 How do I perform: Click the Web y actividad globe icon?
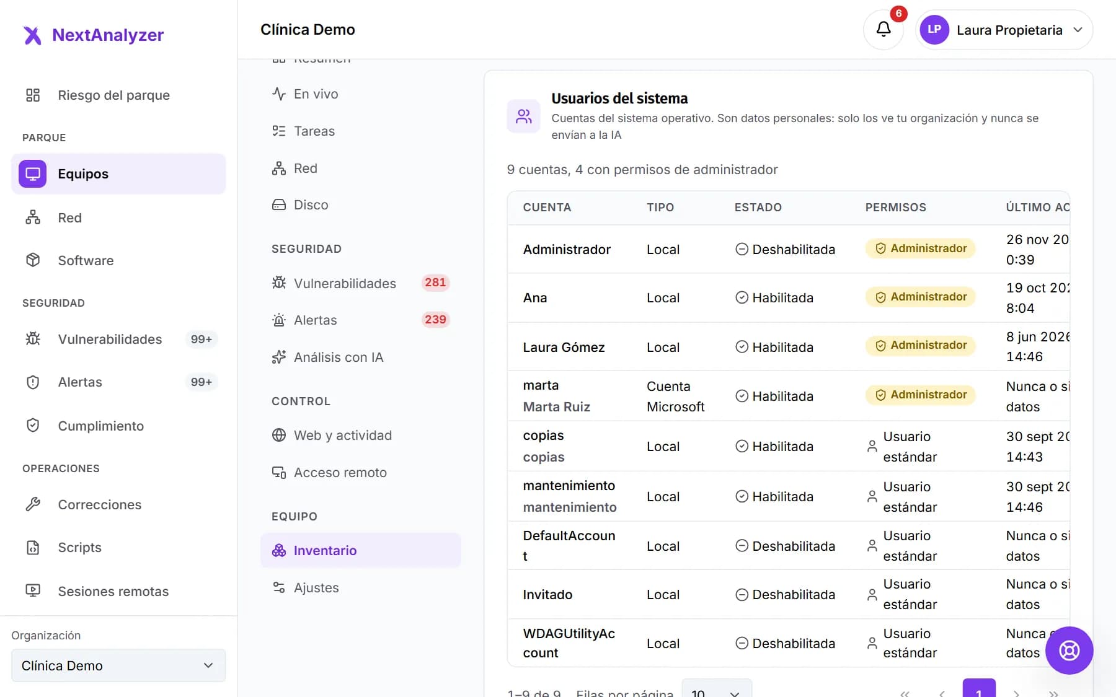click(x=279, y=436)
